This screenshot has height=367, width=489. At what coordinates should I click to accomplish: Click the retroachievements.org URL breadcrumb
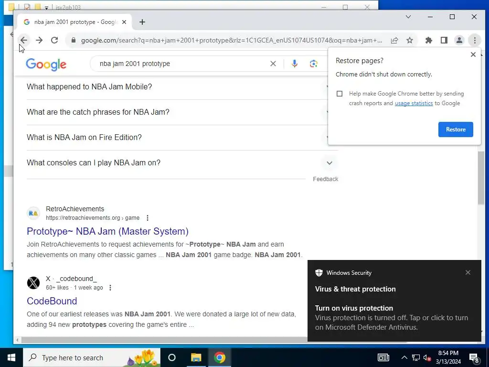(x=93, y=218)
